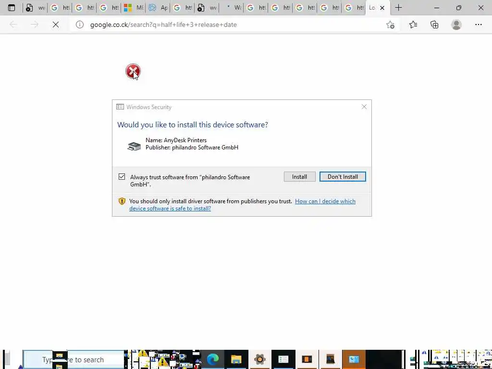Switch to the 'Ap' tab
The width and height of the screenshot is (492, 369).
click(158, 8)
